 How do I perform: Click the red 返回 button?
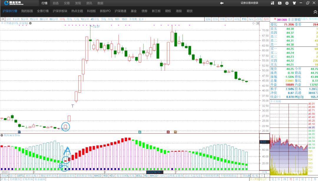pyautogui.click(x=266, y=19)
